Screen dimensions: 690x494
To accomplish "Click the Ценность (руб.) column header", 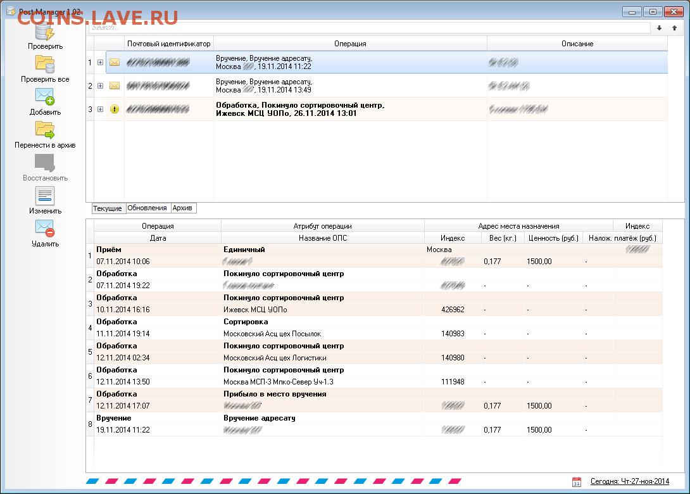I will coord(553,237).
